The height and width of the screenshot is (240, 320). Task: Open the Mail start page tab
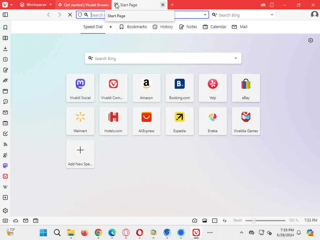point(240,27)
